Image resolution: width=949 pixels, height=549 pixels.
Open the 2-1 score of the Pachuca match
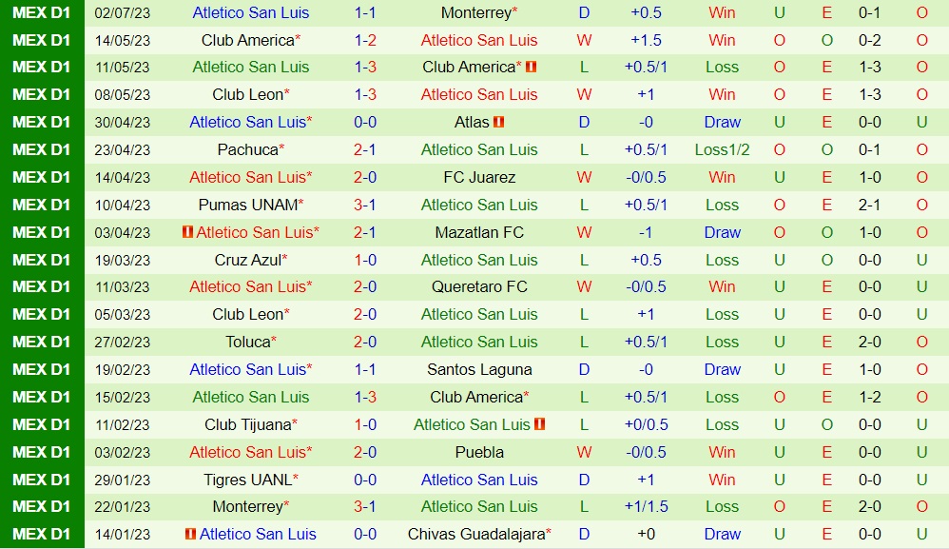(365, 149)
